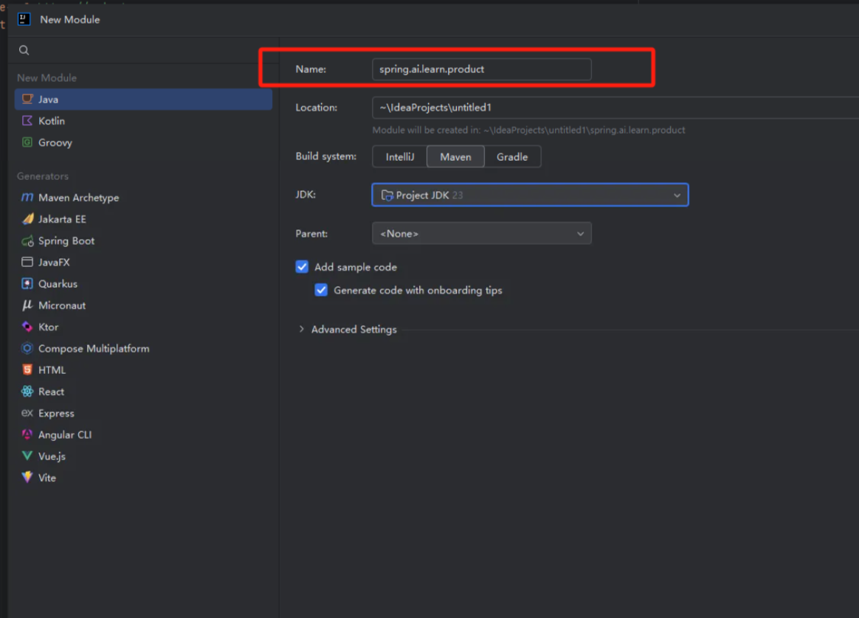This screenshot has height=618, width=859.
Task: Click the Location path field
Action: pyautogui.click(x=615, y=107)
